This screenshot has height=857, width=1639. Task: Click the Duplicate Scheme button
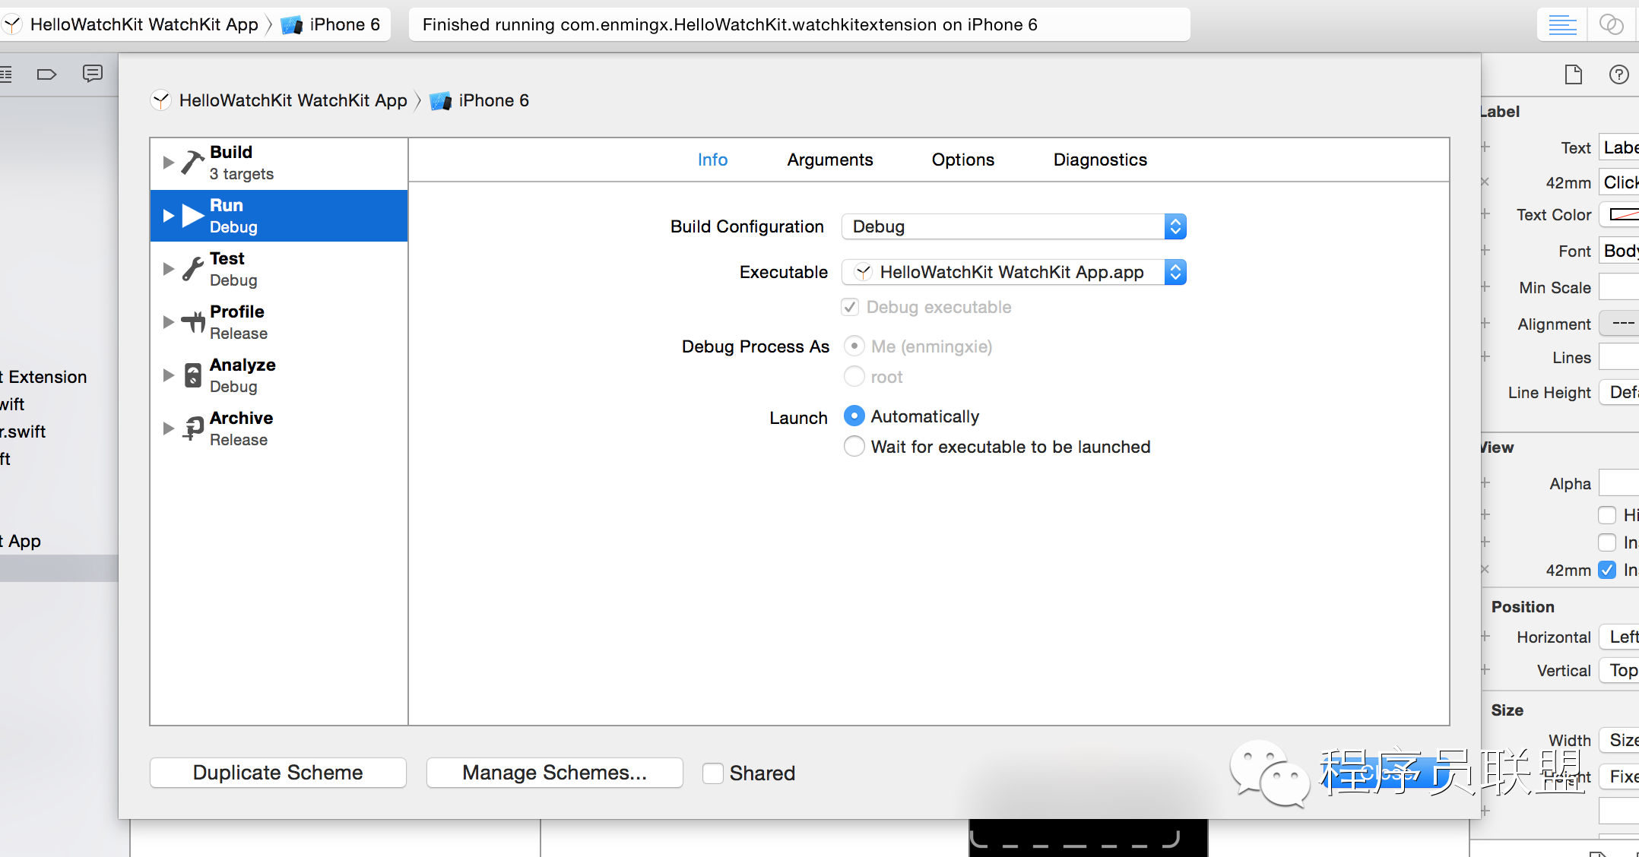(278, 773)
